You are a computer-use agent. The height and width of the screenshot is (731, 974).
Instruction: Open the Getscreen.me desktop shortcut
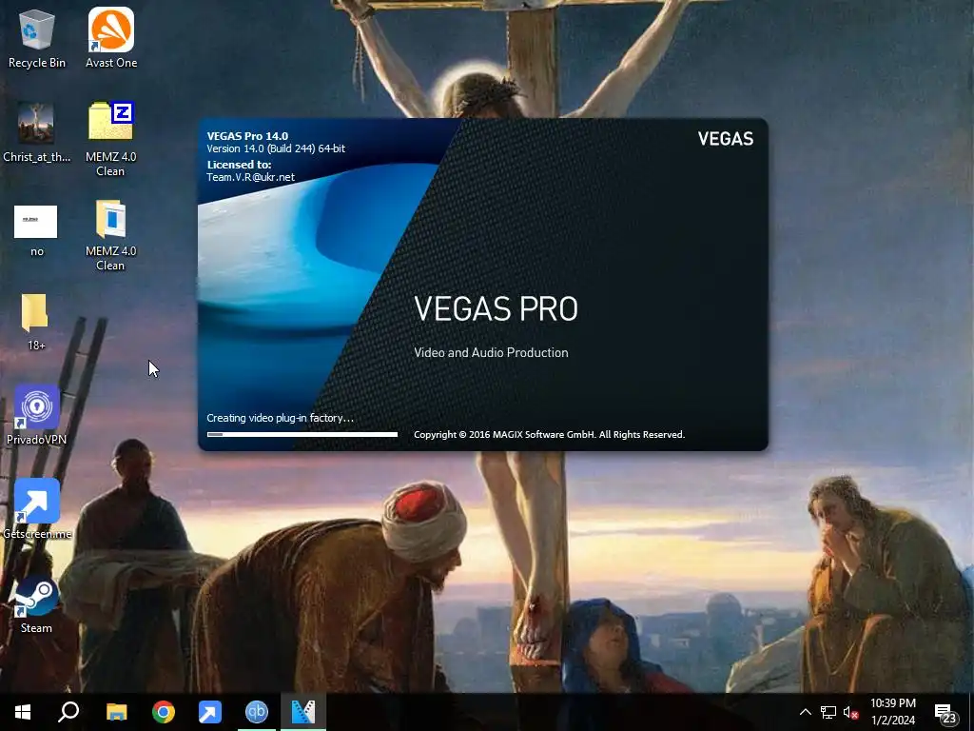click(37, 508)
